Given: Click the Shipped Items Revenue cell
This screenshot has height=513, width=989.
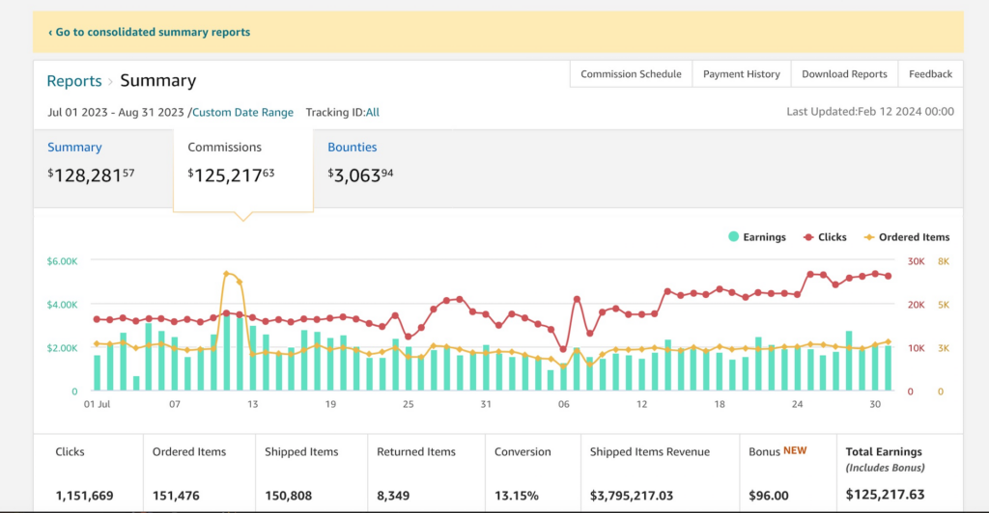Looking at the screenshot, I should 658,473.
